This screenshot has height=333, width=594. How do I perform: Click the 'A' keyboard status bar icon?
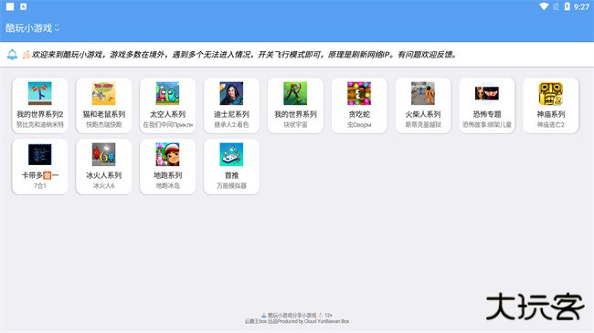24,6
